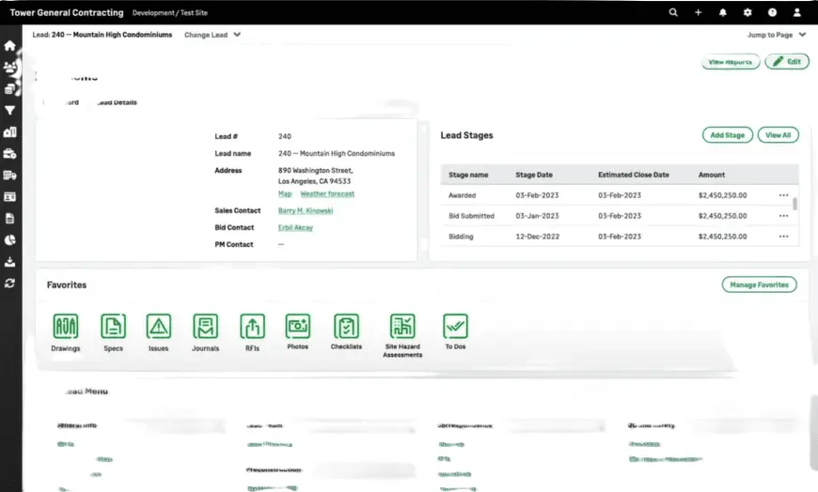Open Photos favorite

[298, 331]
